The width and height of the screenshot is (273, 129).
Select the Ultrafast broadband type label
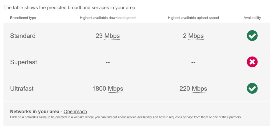coord(22,89)
